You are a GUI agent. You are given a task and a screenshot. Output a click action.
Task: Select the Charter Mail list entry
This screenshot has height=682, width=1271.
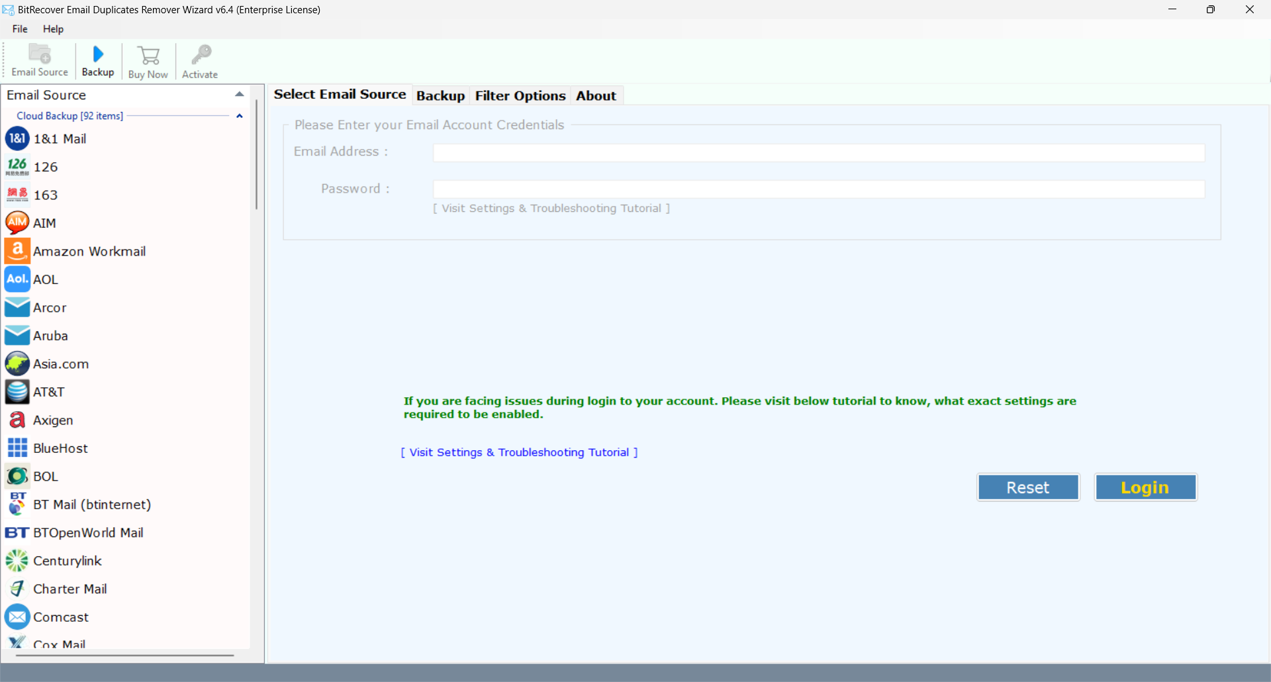(x=70, y=589)
